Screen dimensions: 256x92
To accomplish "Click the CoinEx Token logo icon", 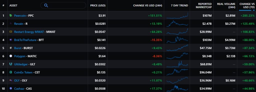I will click(11, 72).
